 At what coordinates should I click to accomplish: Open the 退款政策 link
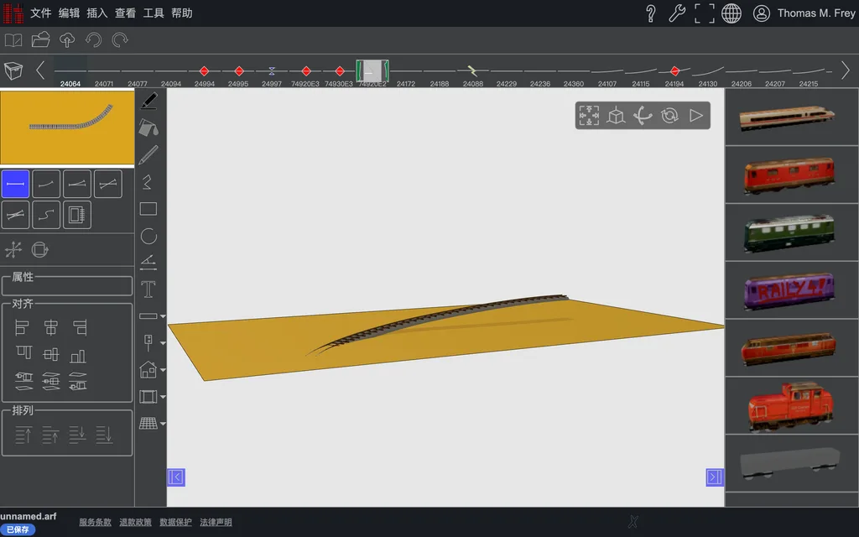click(135, 522)
